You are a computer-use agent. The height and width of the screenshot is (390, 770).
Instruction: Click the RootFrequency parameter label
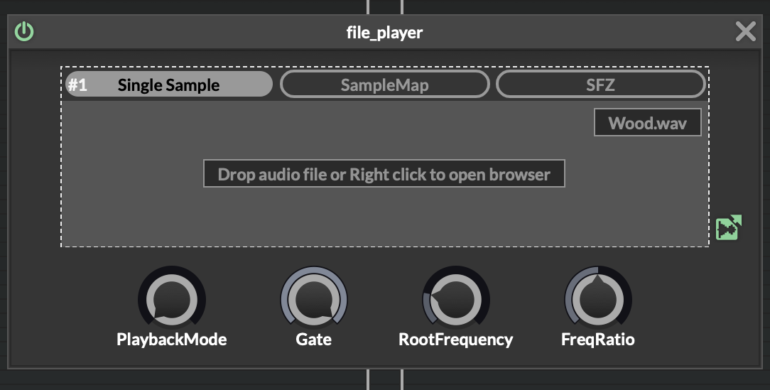[x=456, y=340]
